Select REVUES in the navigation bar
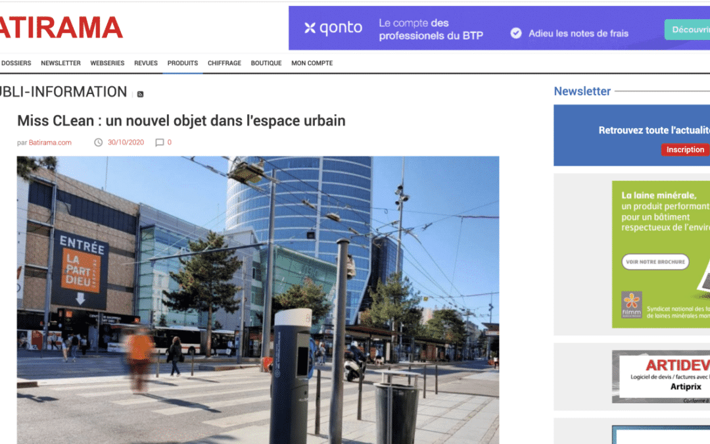Viewport: 710px width, 444px height. [146, 63]
